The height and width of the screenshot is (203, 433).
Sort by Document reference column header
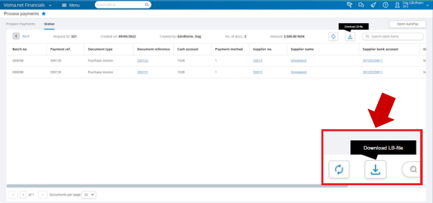pyautogui.click(x=154, y=49)
